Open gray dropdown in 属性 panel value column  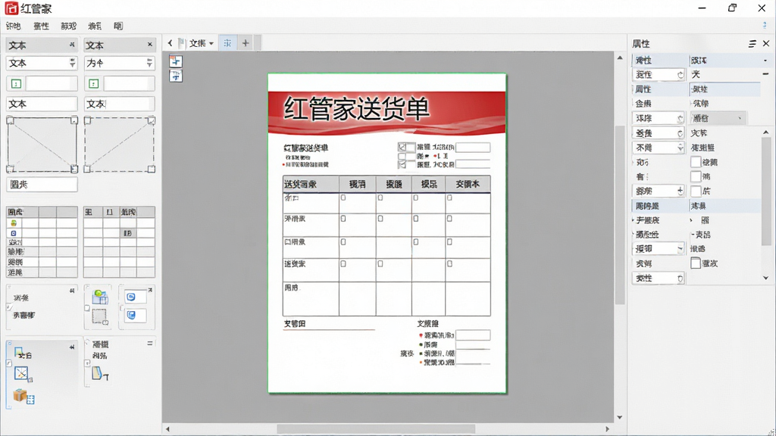click(x=718, y=118)
